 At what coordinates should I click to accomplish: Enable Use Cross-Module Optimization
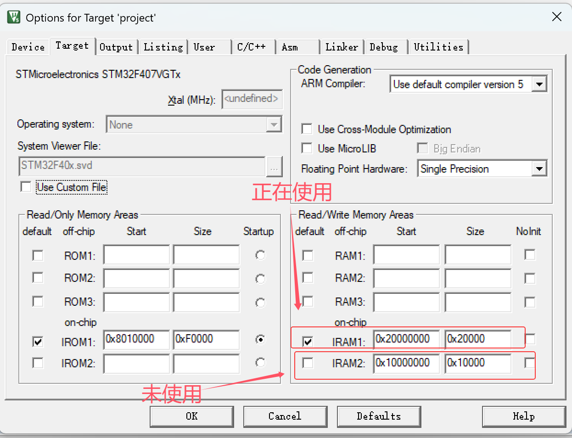[307, 129]
